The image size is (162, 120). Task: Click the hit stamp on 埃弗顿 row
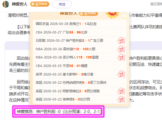[121, 99]
